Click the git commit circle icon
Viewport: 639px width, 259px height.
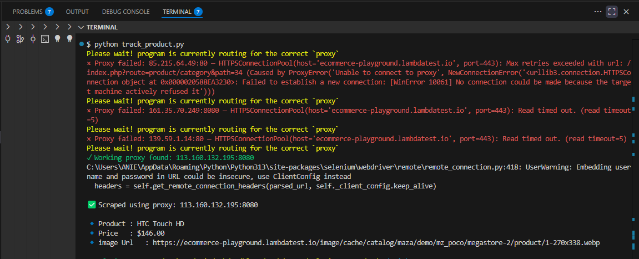(33, 39)
